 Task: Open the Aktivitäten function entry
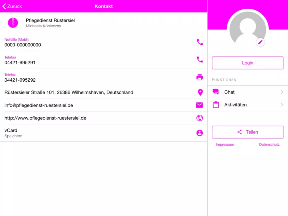click(248, 105)
